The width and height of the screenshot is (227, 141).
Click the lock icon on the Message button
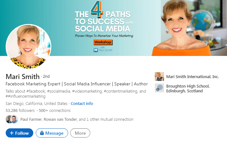pyautogui.click(x=42, y=133)
